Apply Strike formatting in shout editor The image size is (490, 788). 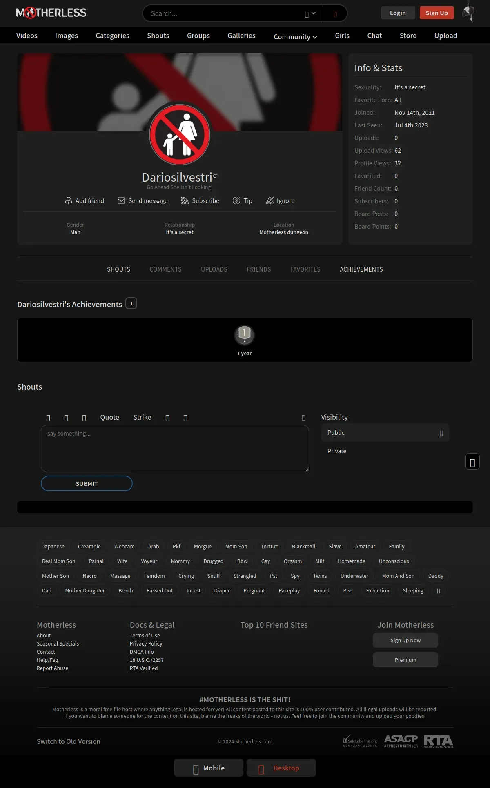click(142, 417)
